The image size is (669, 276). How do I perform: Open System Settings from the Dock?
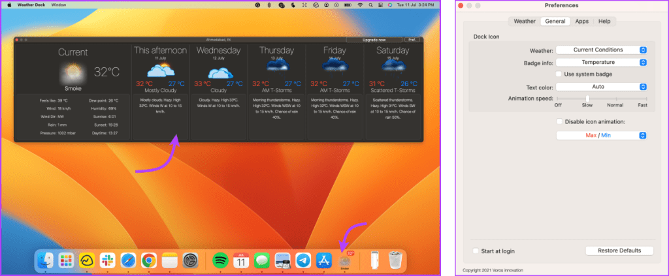click(190, 260)
